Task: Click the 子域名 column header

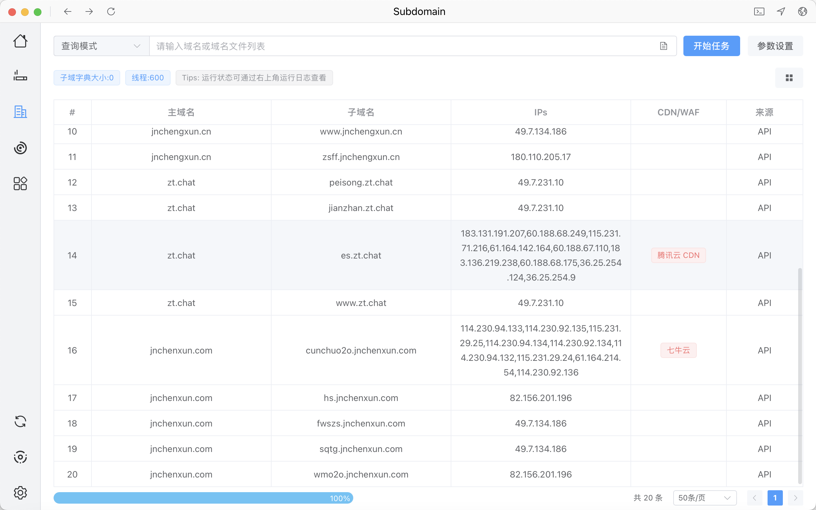Action: tap(361, 112)
